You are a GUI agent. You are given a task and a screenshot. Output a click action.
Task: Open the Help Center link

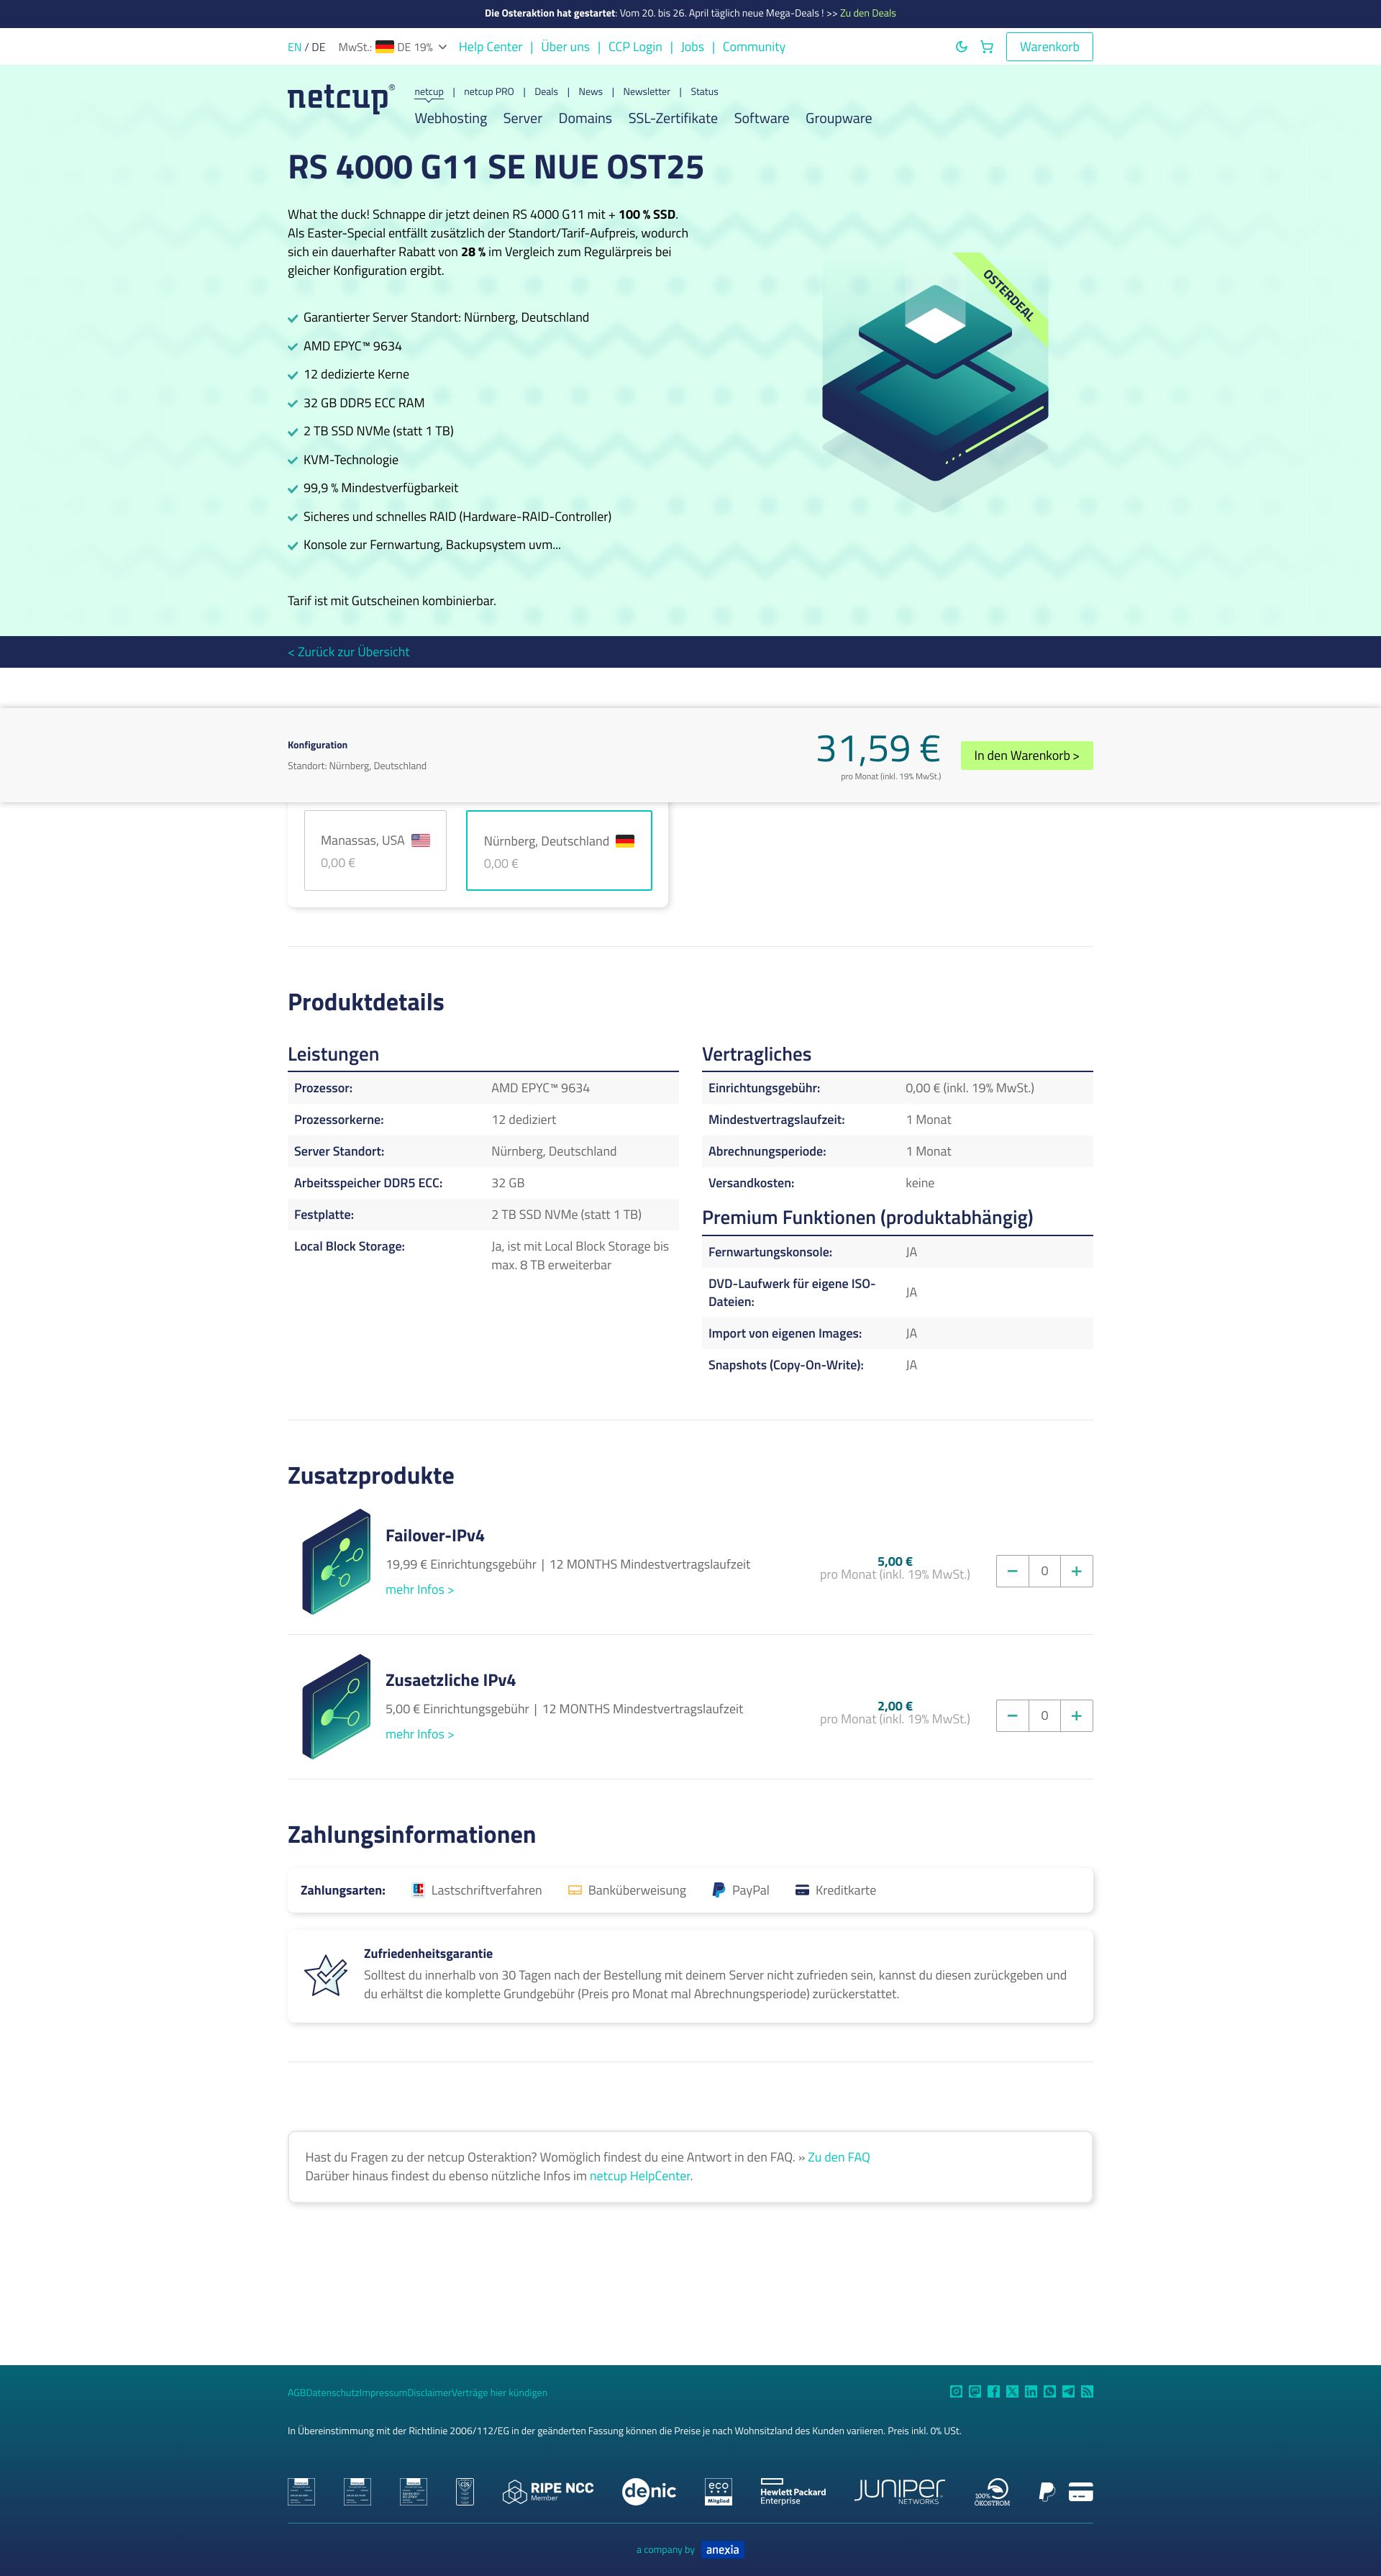491,47
